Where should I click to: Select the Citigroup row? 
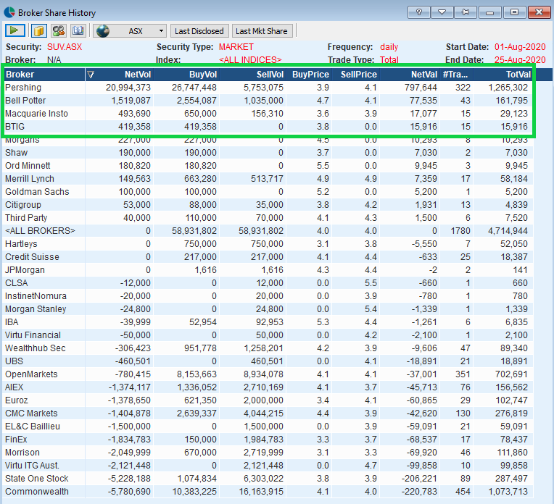pyautogui.click(x=268, y=205)
